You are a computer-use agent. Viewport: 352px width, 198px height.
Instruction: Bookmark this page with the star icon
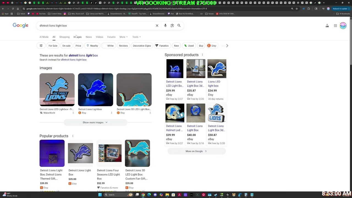click(296, 9)
